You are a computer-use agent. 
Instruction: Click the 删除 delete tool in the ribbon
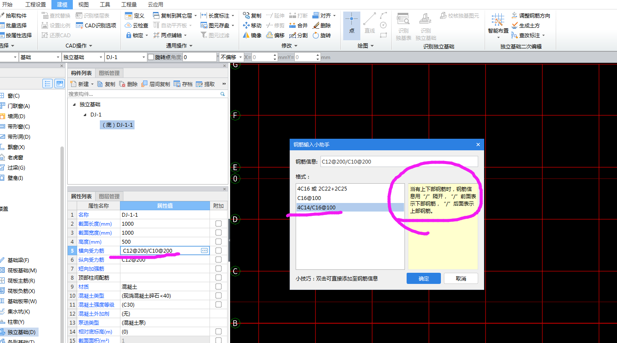click(321, 25)
